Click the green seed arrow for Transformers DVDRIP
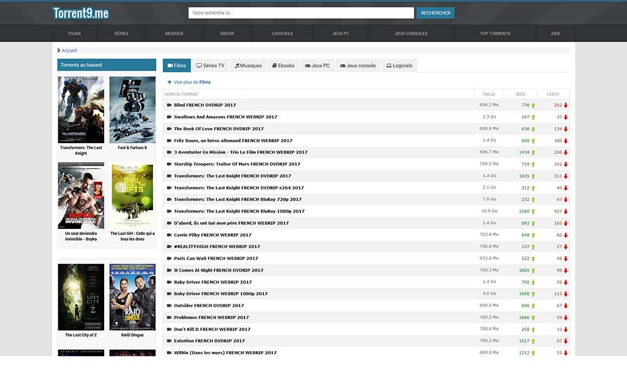The height and width of the screenshot is (375, 627). 532,176
